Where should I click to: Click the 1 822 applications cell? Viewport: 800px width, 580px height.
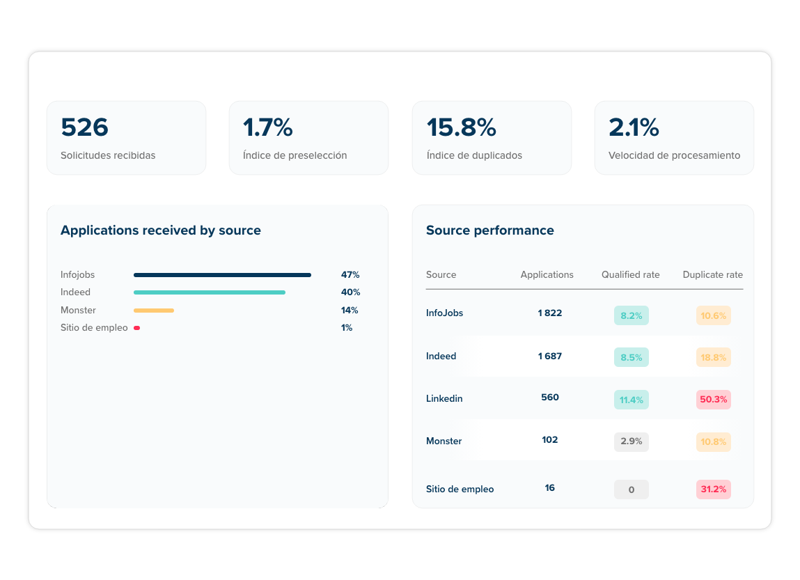click(549, 313)
